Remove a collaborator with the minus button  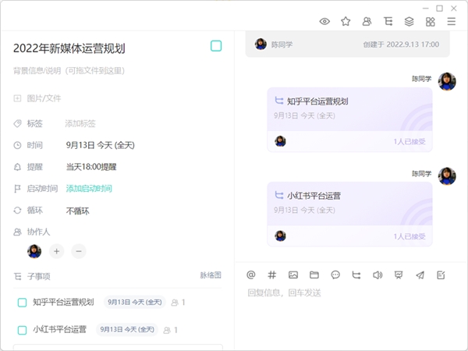pos(79,251)
